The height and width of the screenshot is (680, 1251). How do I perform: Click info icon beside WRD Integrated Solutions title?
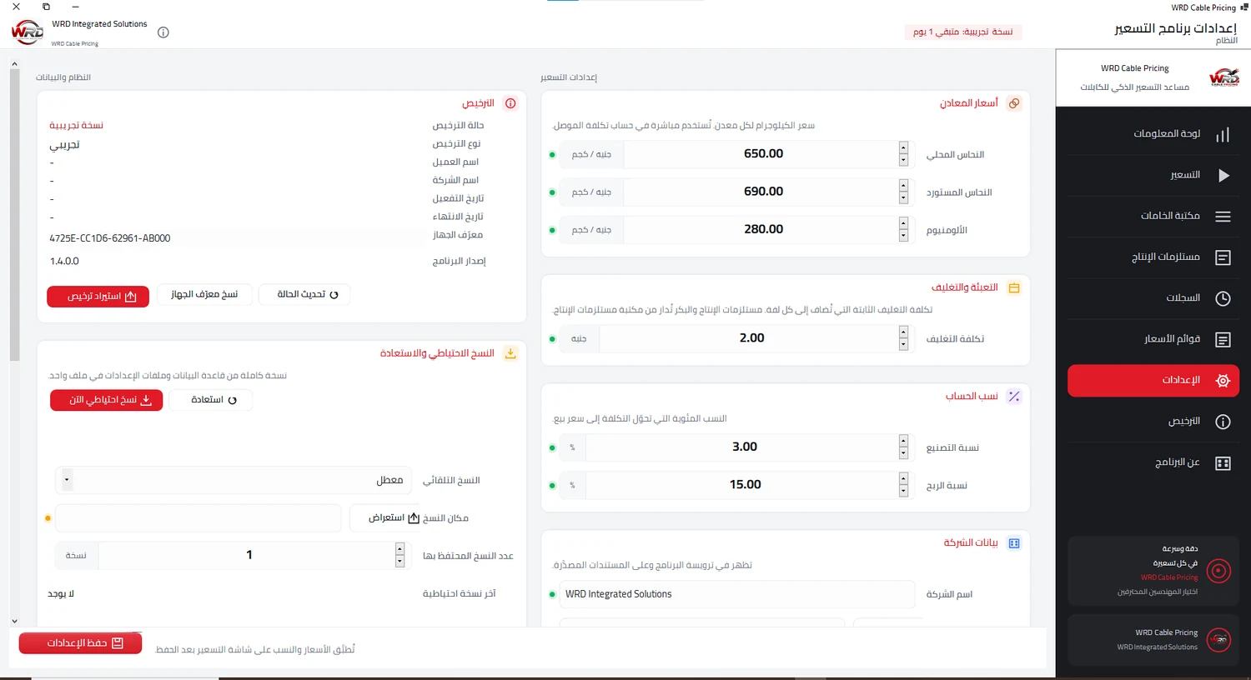tap(163, 32)
